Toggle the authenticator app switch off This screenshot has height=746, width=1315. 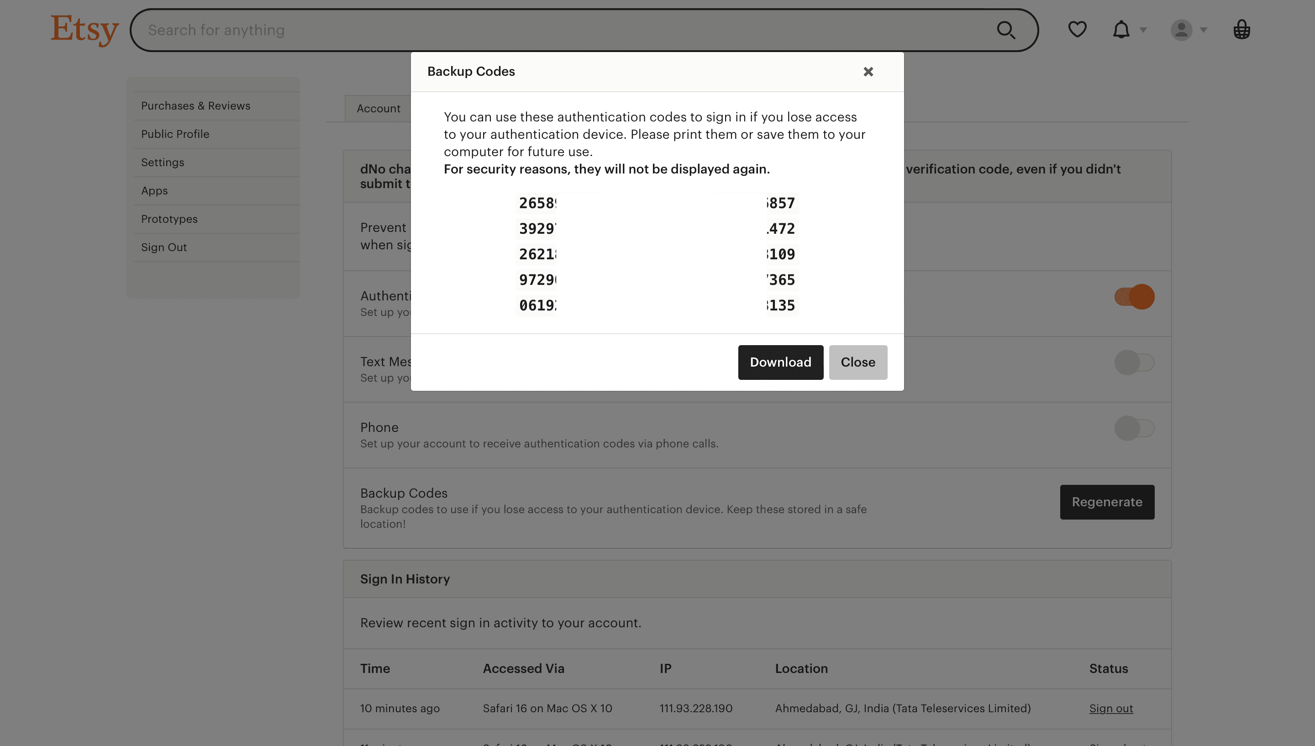pyautogui.click(x=1134, y=297)
